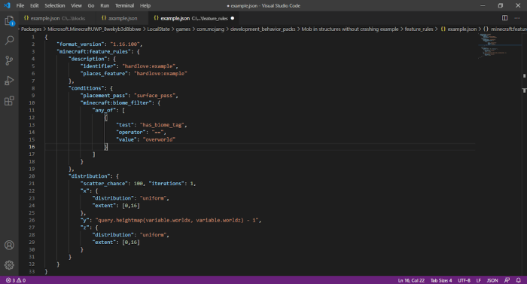Click line number 20 in gutter

(x=32, y=176)
